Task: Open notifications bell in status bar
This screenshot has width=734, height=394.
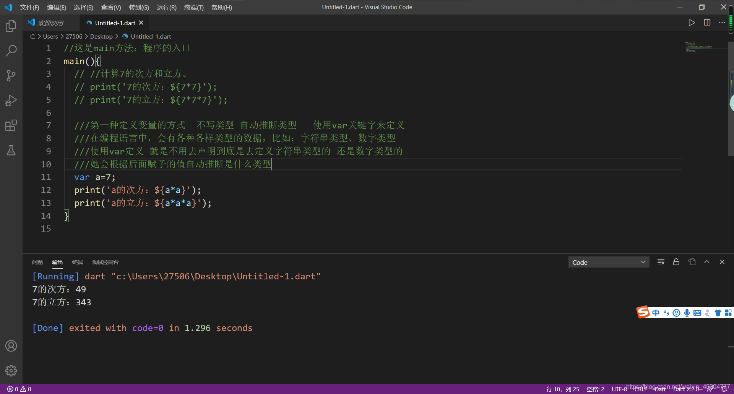Action: [724, 389]
